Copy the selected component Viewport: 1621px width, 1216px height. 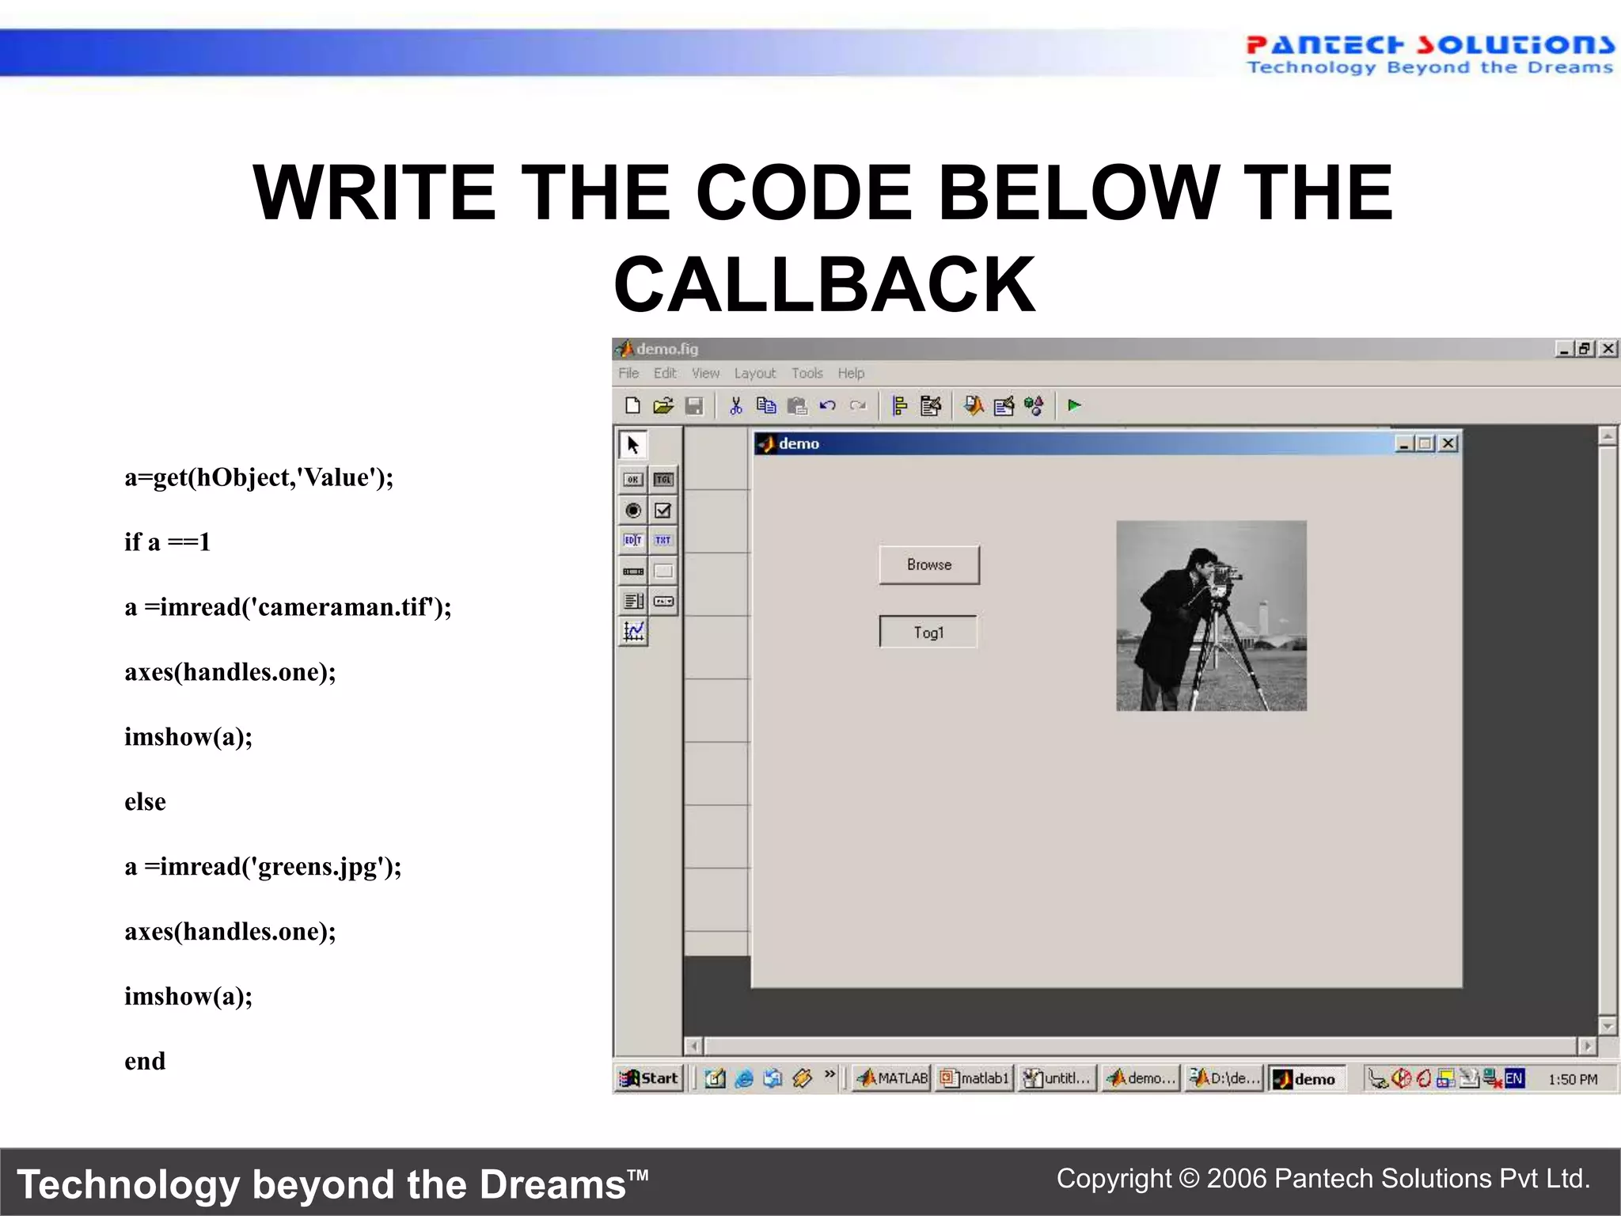click(766, 406)
